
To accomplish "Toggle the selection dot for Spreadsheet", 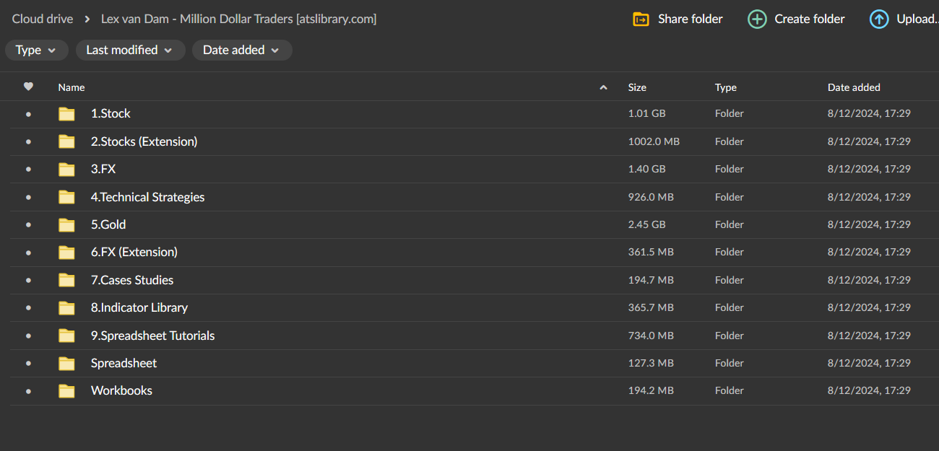I will pyautogui.click(x=28, y=363).
